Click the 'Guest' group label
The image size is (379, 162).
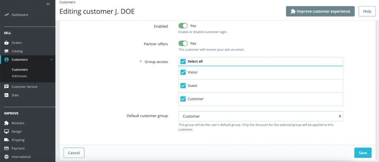point(193,85)
